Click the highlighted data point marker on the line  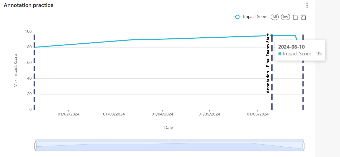[x=272, y=36]
